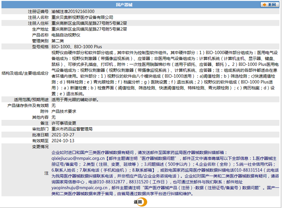This screenshot has height=208, width=282.
Task: Click the 产品名称 label
Action: (40, 35)
